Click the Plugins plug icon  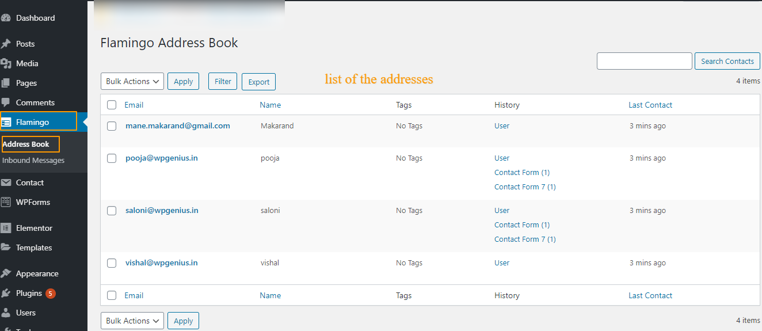click(6, 293)
